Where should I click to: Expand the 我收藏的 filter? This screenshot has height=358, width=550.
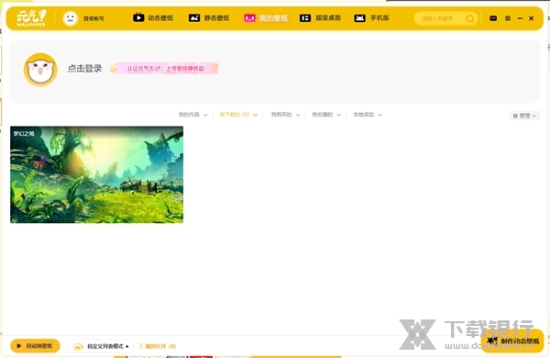326,115
